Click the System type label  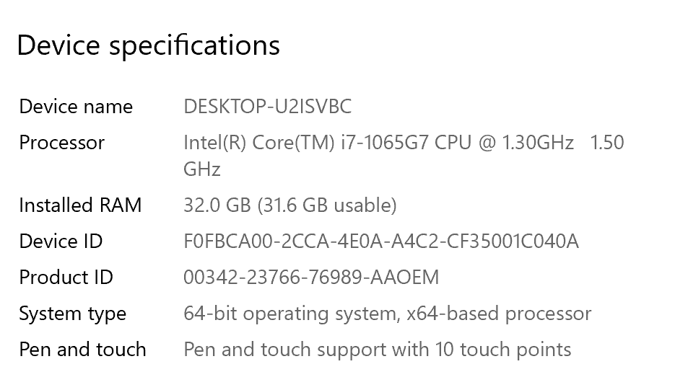tap(72, 314)
